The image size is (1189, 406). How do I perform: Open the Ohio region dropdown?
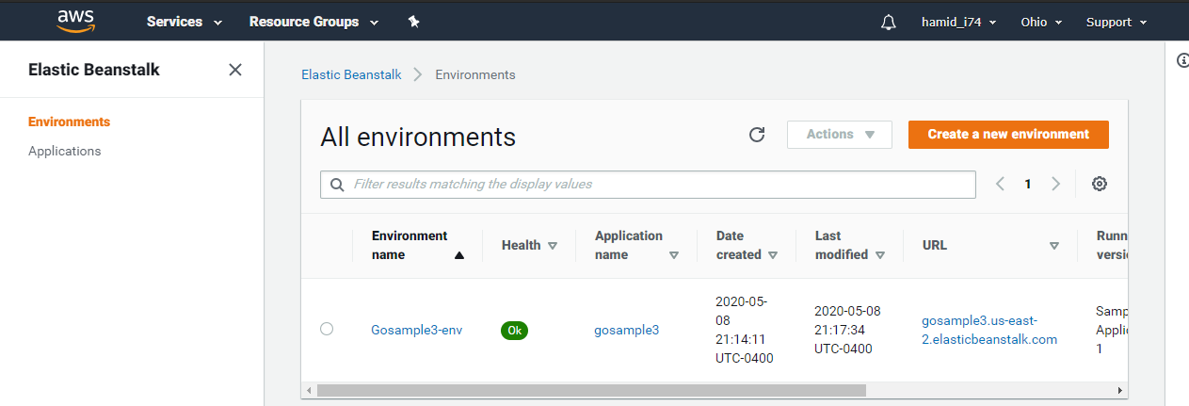pos(1041,22)
